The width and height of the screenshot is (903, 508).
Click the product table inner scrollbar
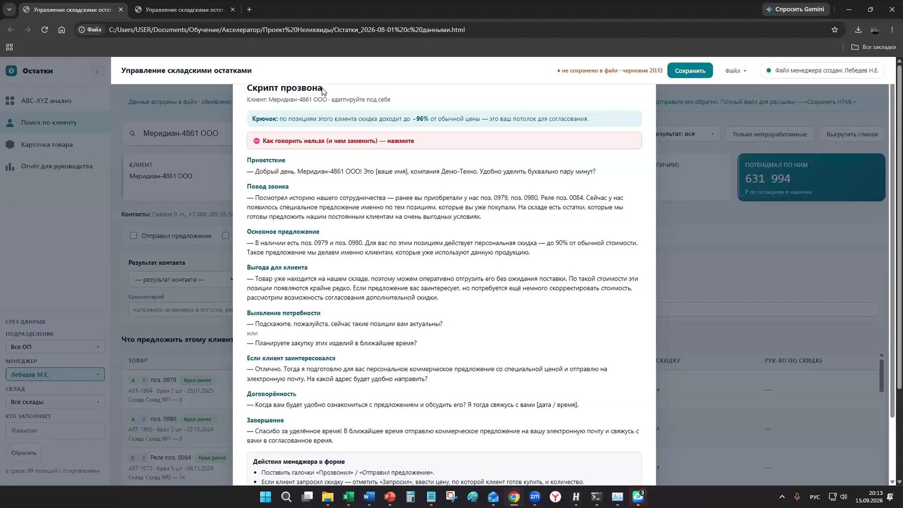coord(881,375)
